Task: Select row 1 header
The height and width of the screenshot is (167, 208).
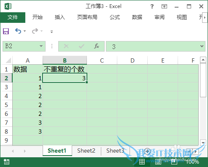Action: coord(6,69)
